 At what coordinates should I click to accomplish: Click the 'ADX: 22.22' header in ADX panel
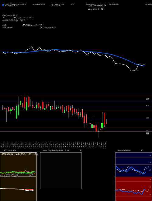tap(7, 154)
